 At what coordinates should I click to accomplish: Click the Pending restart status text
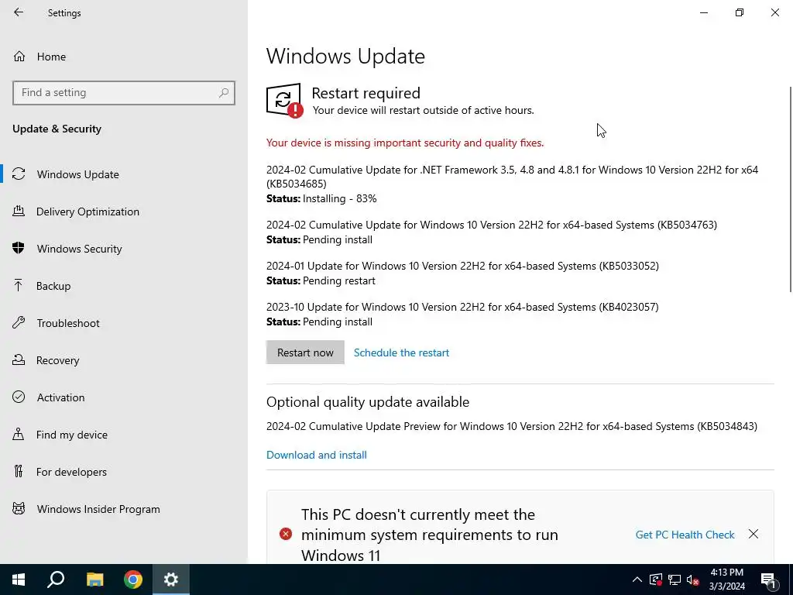(x=339, y=280)
